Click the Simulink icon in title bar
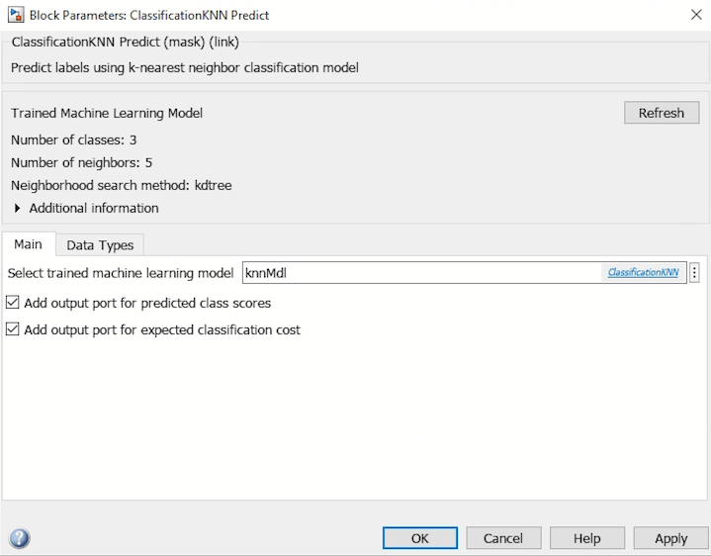 tap(16, 15)
